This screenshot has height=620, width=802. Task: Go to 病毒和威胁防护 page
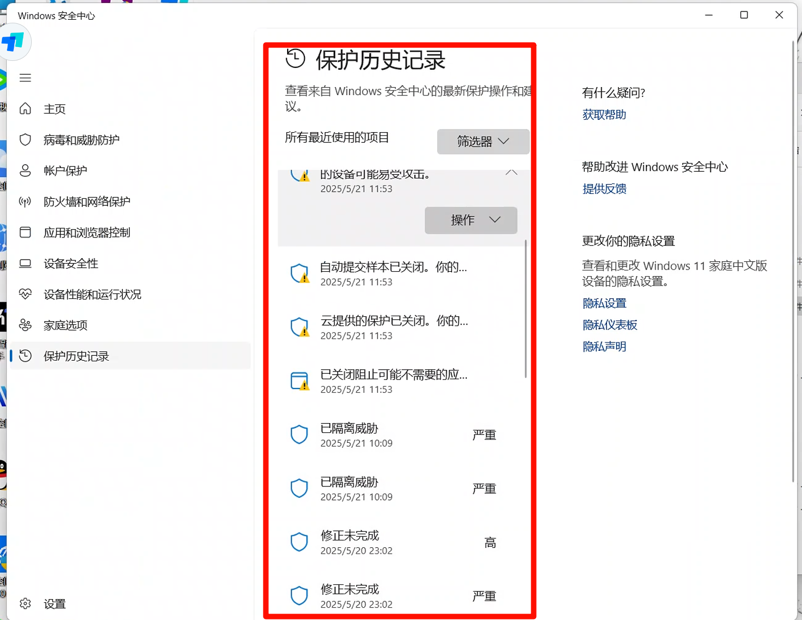[x=130, y=140]
